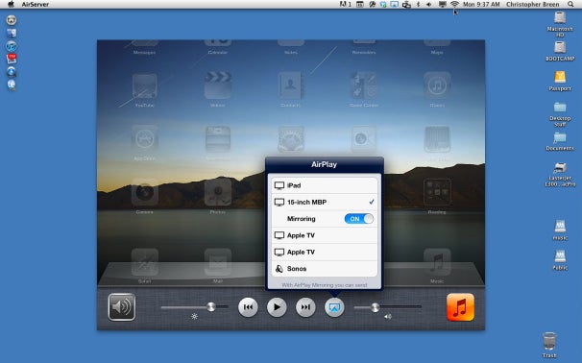Tap the dimmed Maps app label
Screen dimensions: 582x363
coord(437,53)
